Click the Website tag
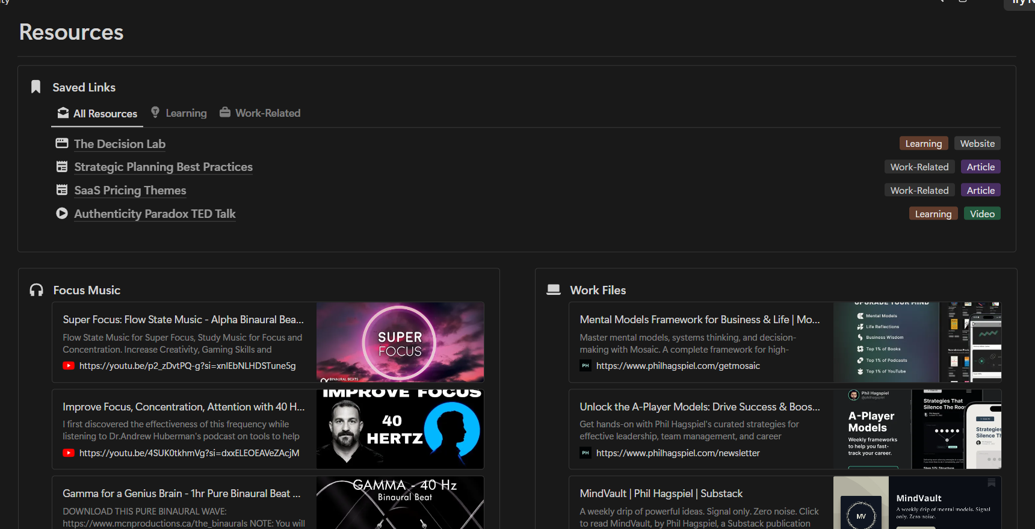1035x529 pixels. [x=977, y=143]
